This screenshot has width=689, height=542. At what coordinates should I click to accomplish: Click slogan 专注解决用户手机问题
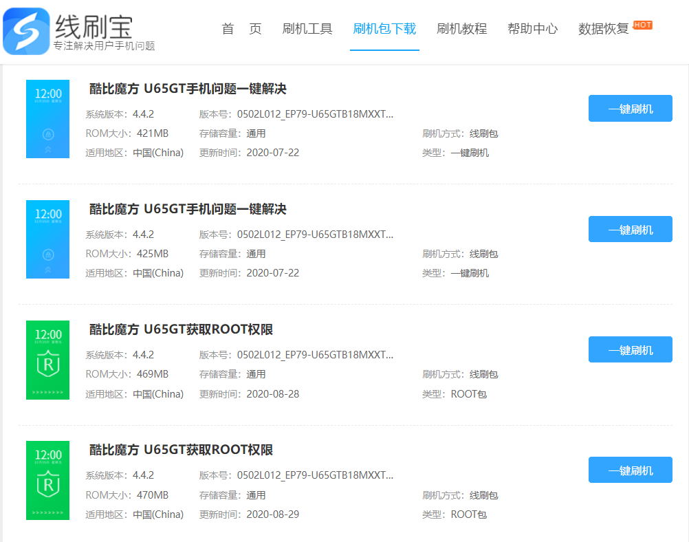click(x=104, y=45)
